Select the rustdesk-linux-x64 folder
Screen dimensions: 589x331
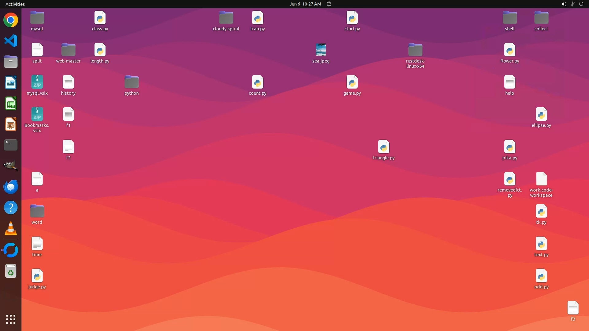coord(415,50)
